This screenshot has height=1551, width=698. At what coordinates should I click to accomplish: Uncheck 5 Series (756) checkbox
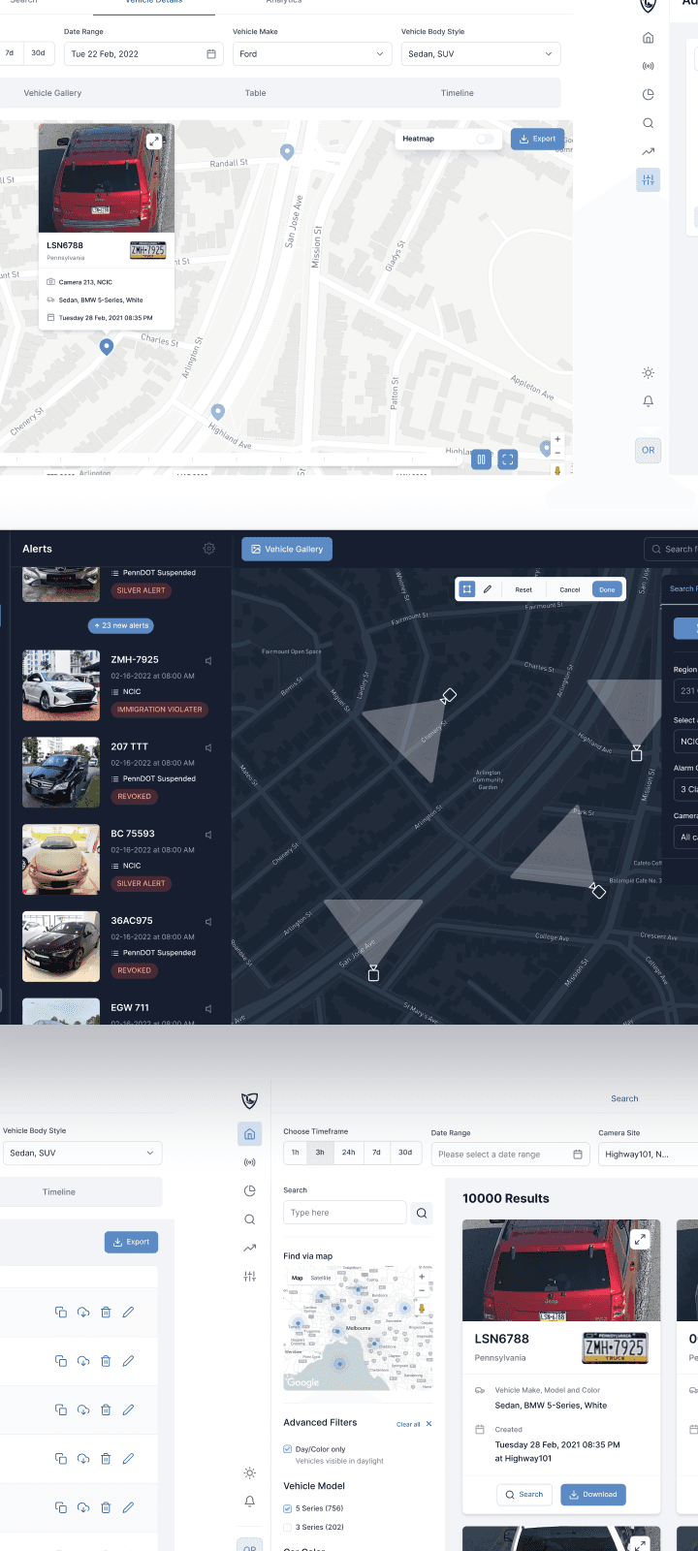click(287, 1508)
